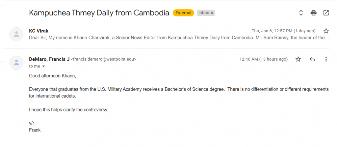Image resolution: width=337 pixels, height=147 pixels.
Task: Click the Thu, Jan 6 timestamp
Action: coord(284,31)
